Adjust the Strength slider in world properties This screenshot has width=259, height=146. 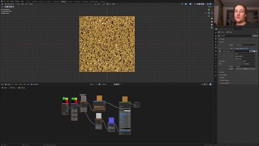coord(246,69)
